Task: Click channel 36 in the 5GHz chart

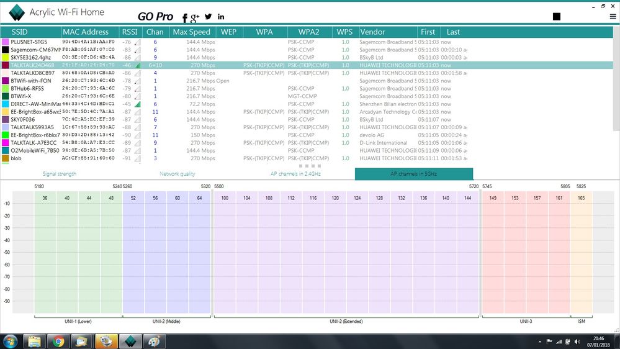Action: coord(45,198)
